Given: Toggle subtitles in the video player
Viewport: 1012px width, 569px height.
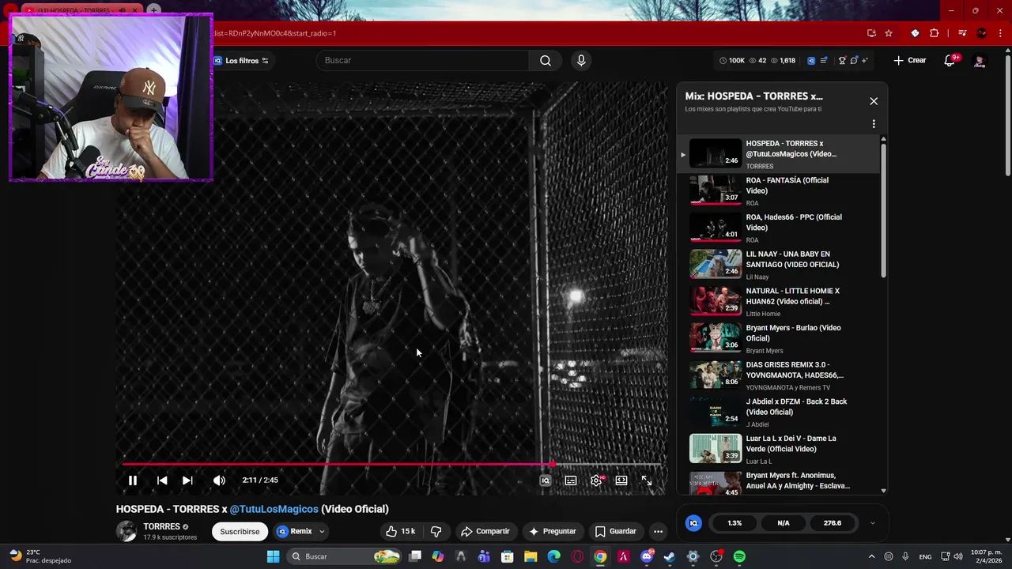Looking at the screenshot, I should (x=571, y=480).
